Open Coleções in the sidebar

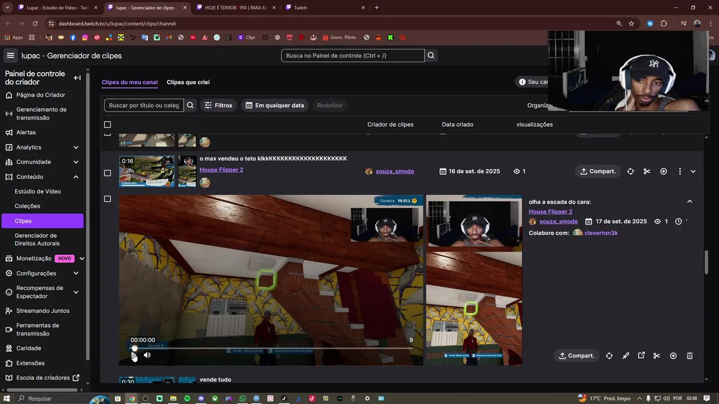[x=28, y=206]
